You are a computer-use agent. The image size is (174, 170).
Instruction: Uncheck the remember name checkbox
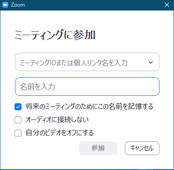[18, 107]
